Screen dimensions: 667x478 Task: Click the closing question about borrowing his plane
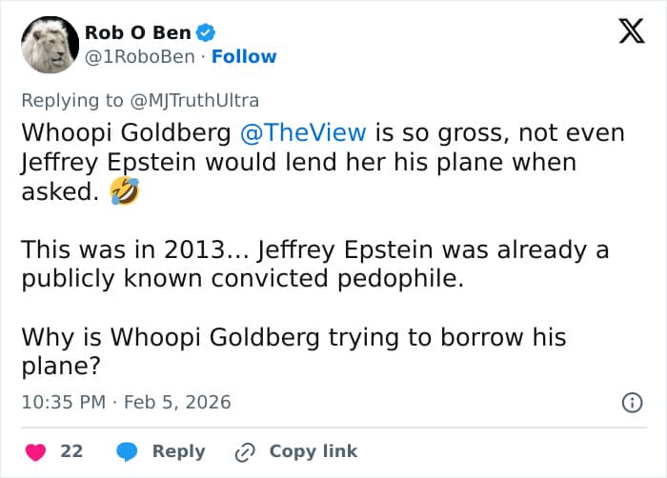click(293, 351)
